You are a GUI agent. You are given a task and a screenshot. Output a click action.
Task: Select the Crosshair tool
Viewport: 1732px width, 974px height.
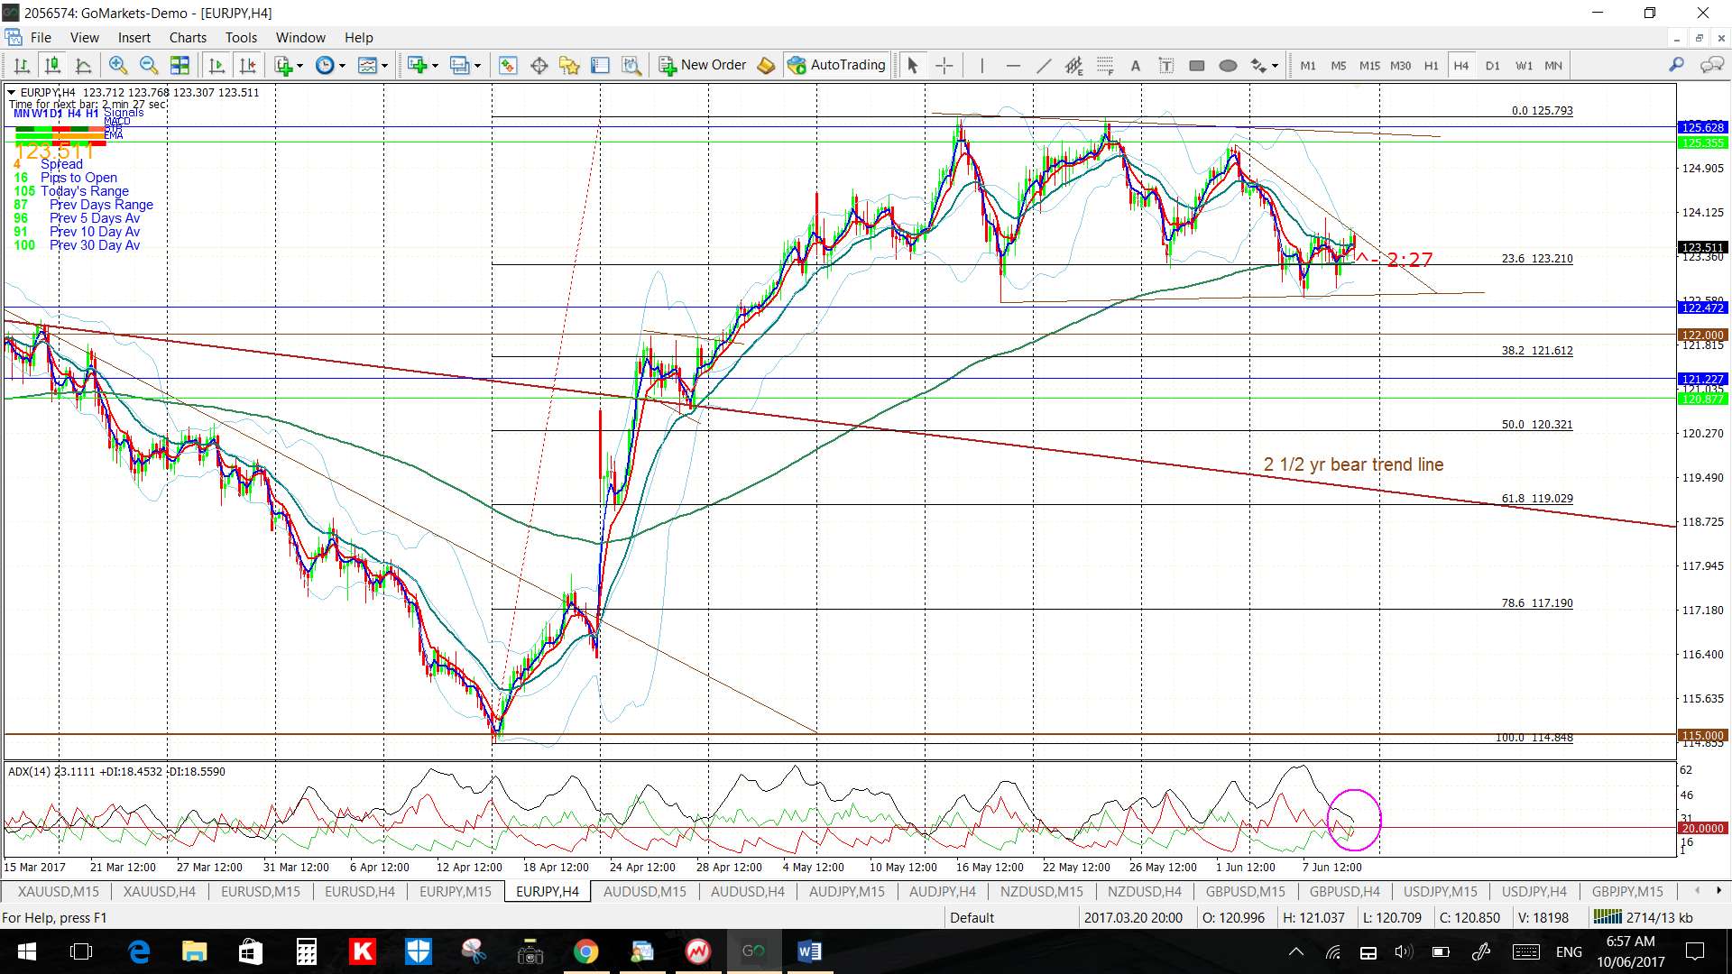pyautogui.click(x=944, y=65)
